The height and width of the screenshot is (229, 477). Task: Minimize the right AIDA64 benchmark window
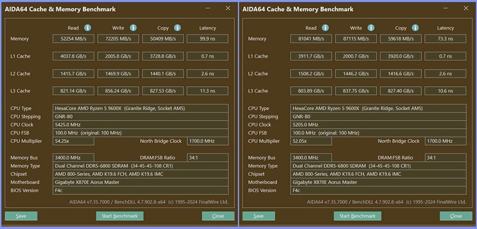446,8
